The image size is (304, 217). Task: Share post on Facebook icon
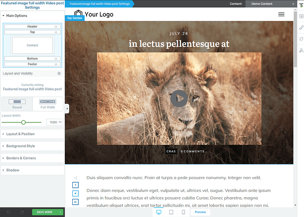[76, 185]
